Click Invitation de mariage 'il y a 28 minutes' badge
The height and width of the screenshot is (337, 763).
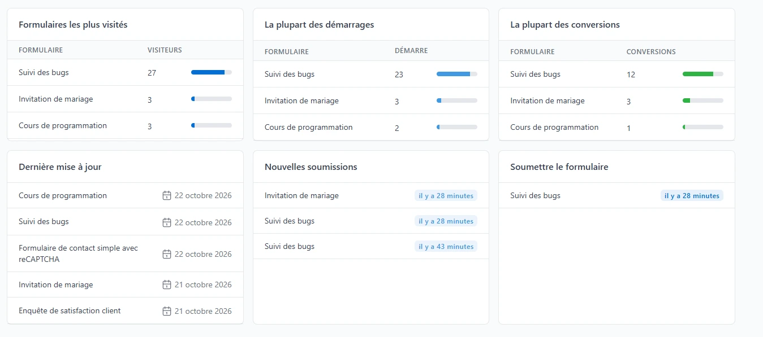(446, 196)
